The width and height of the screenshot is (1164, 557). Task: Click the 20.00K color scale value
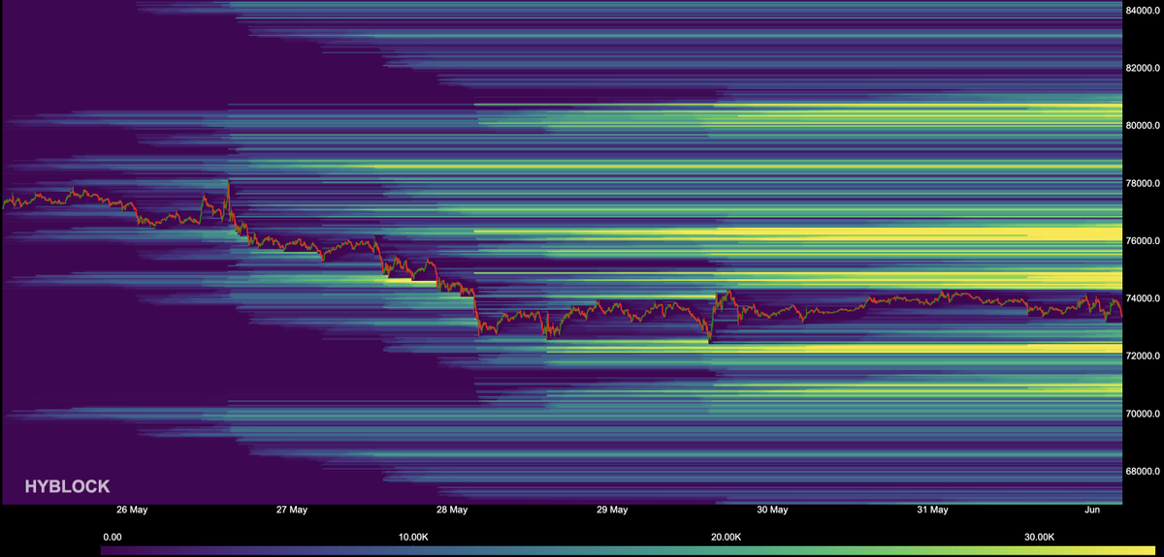pyautogui.click(x=727, y=537)
